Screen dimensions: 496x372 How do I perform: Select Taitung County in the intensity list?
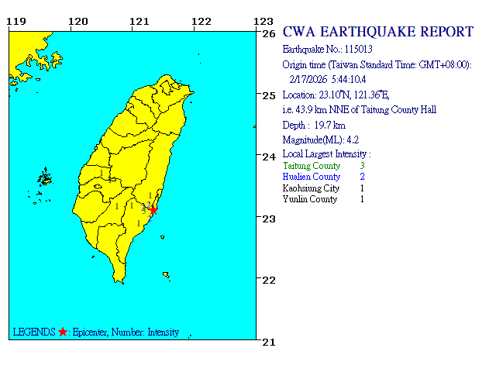click(312, 166)
